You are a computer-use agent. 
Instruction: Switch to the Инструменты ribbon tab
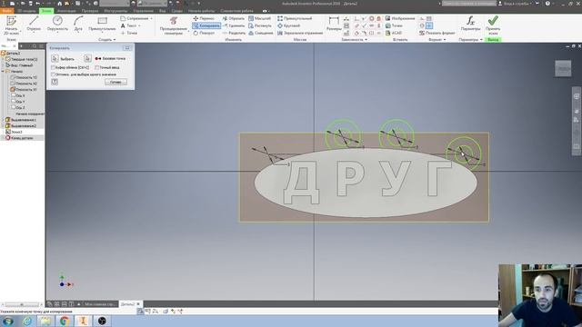pos(115,11)
